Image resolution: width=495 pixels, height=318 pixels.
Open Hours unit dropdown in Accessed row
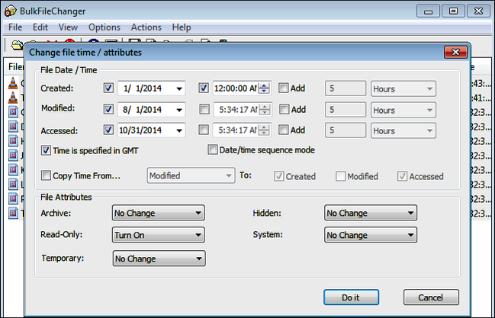[x=403, y=130]
